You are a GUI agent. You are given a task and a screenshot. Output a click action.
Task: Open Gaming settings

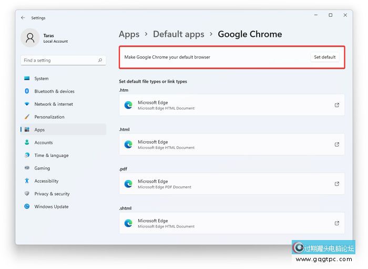[x=64, y=168]
